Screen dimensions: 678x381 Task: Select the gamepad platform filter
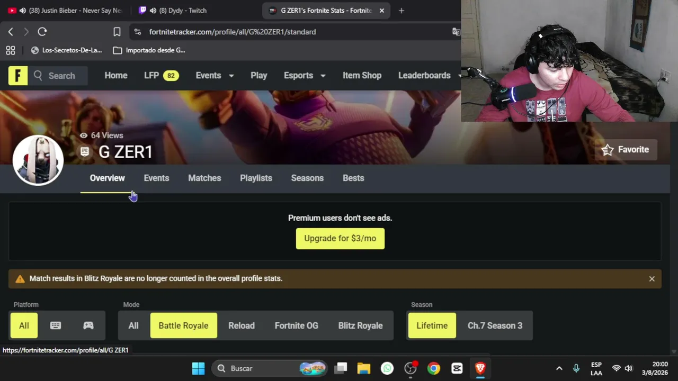tap(88, 325)
